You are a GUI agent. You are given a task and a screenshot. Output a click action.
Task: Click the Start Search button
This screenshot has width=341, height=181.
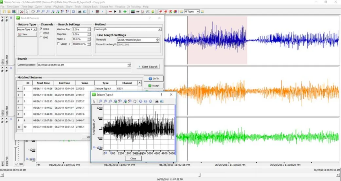[x=148, y=67]
